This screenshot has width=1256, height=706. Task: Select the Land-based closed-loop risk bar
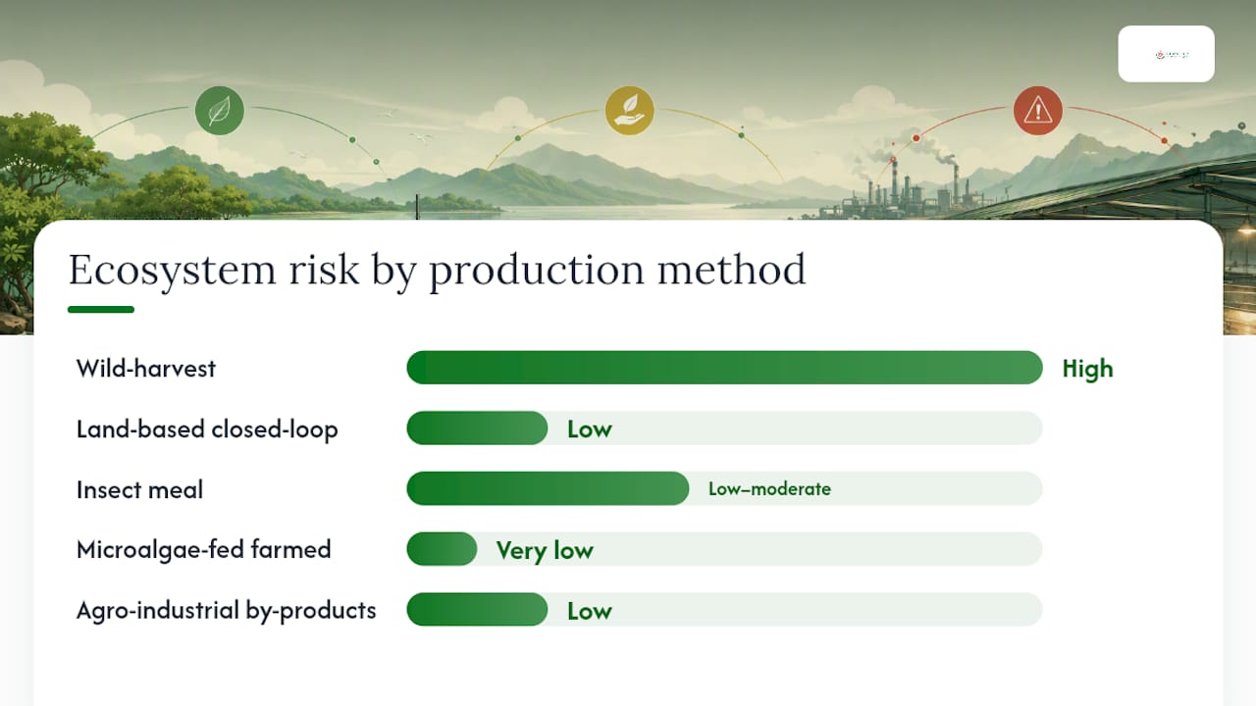point(724,429)
